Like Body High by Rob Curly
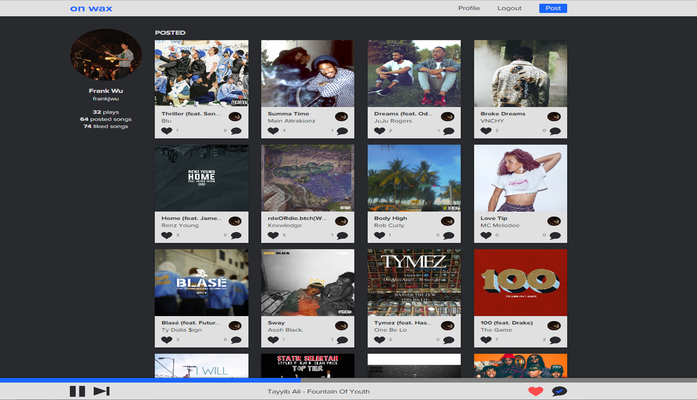 click(379, 235)
